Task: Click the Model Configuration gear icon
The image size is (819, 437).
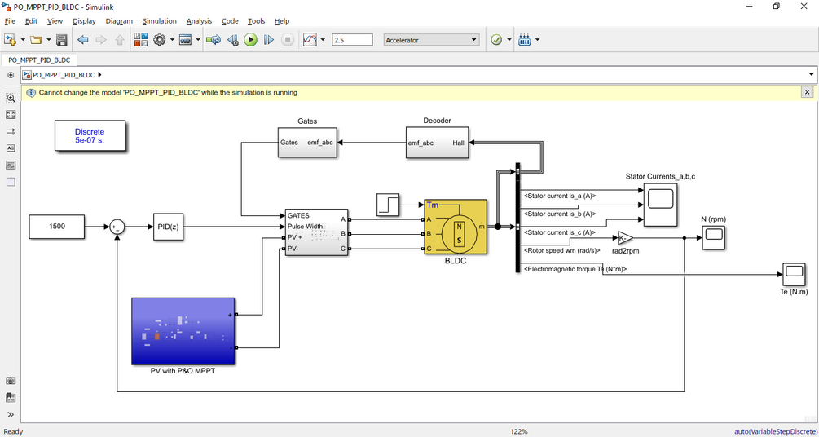Action: click(159, 40)
